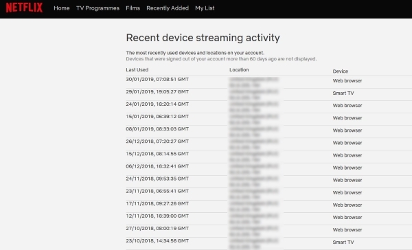
Task: Click the 'signed out more than 60 days' note
Action: click(221, 59)
